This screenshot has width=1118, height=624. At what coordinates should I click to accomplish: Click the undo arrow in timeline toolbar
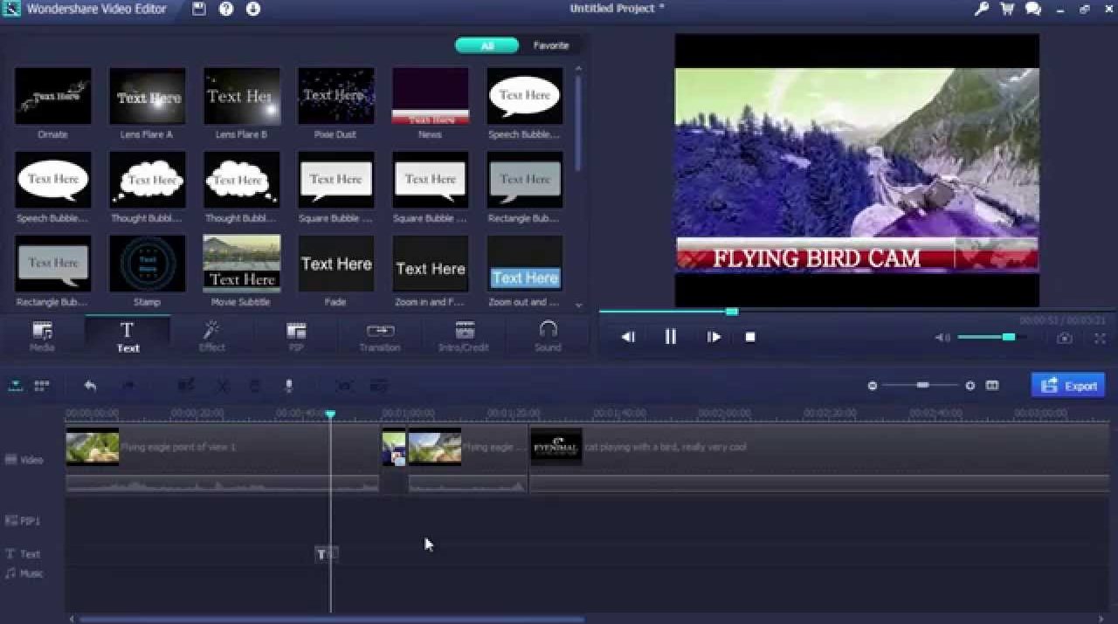(90, 386)
